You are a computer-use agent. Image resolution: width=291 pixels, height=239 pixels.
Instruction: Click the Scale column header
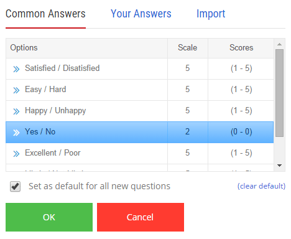click(x=188, y=48)
